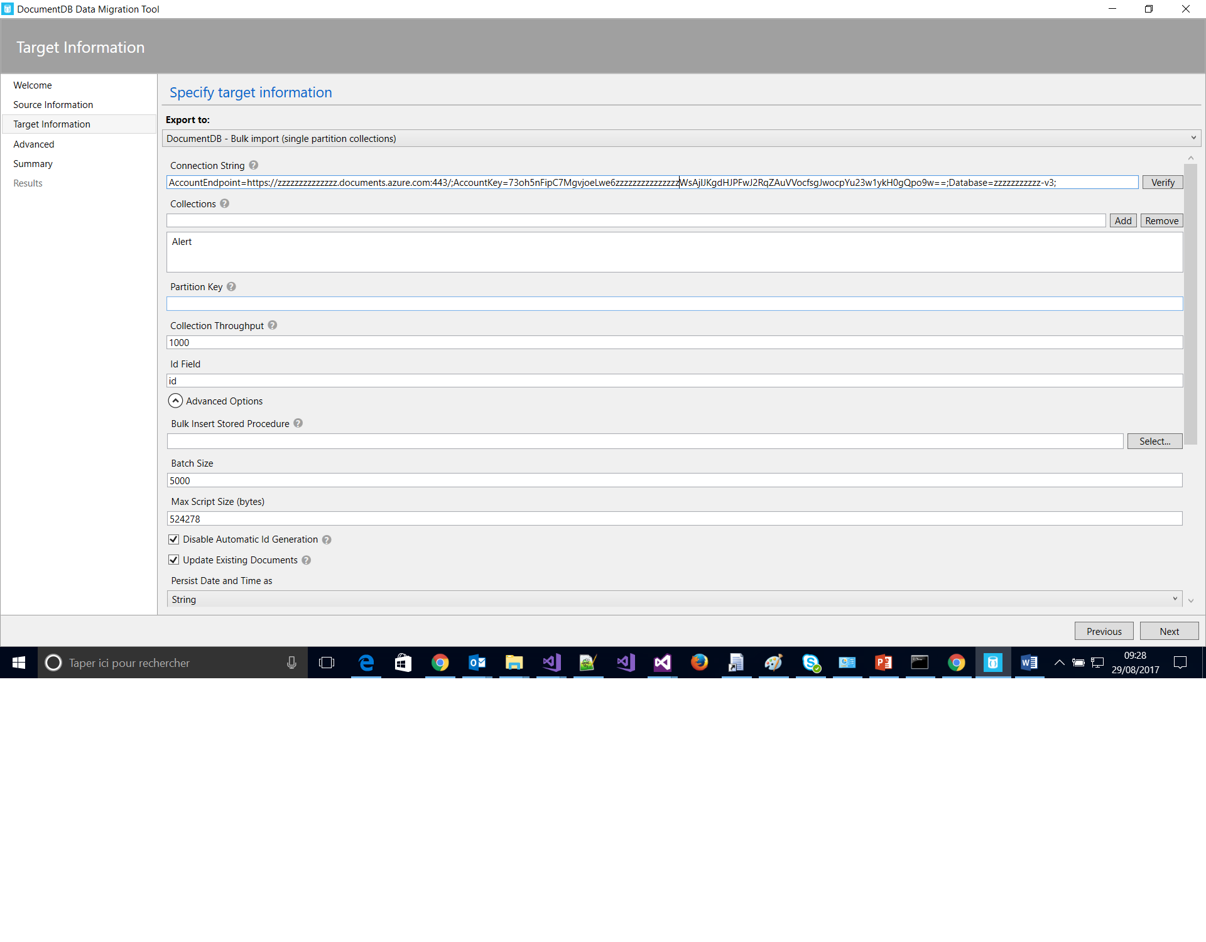Click help icon next to Connection String
Screen dimensions: 1206x942
click(x=254, y=165)
